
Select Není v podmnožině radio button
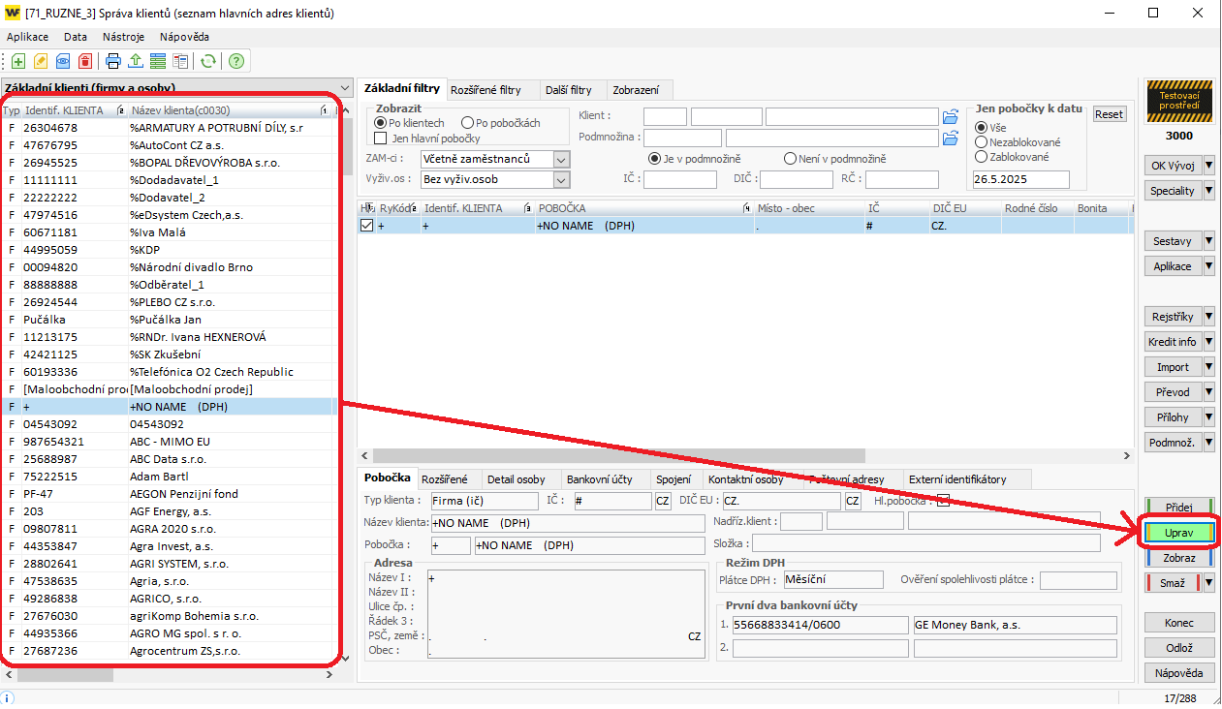pyautogui.click(x=790, y=159)
